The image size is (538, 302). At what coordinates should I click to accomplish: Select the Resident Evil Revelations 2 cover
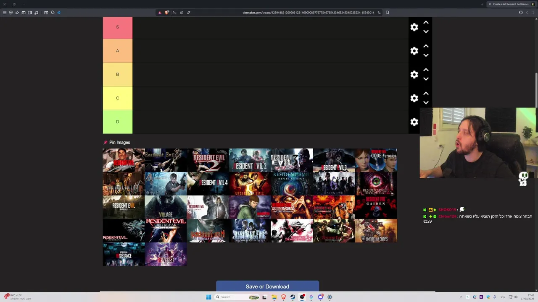[x=376, y=184]
